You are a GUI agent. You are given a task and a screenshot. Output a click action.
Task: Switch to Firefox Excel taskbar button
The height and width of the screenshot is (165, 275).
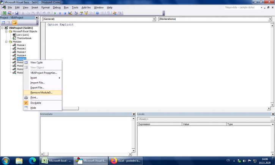[x=126, y=160]
